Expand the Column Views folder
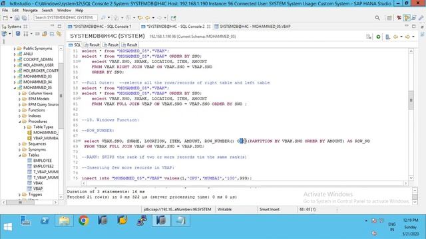426x239 pixels. click(19, 94)
